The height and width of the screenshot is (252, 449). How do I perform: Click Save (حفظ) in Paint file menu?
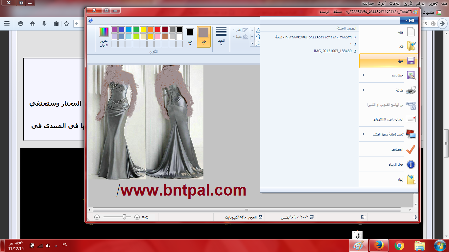click(389, 61)
